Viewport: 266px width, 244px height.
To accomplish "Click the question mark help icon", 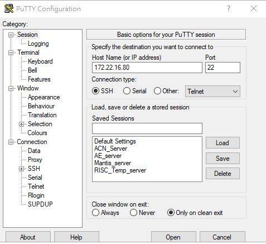I will pos(229,8).
